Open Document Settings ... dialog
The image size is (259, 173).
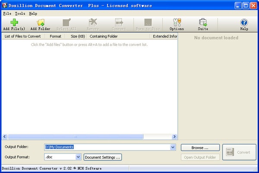point(103,157)
